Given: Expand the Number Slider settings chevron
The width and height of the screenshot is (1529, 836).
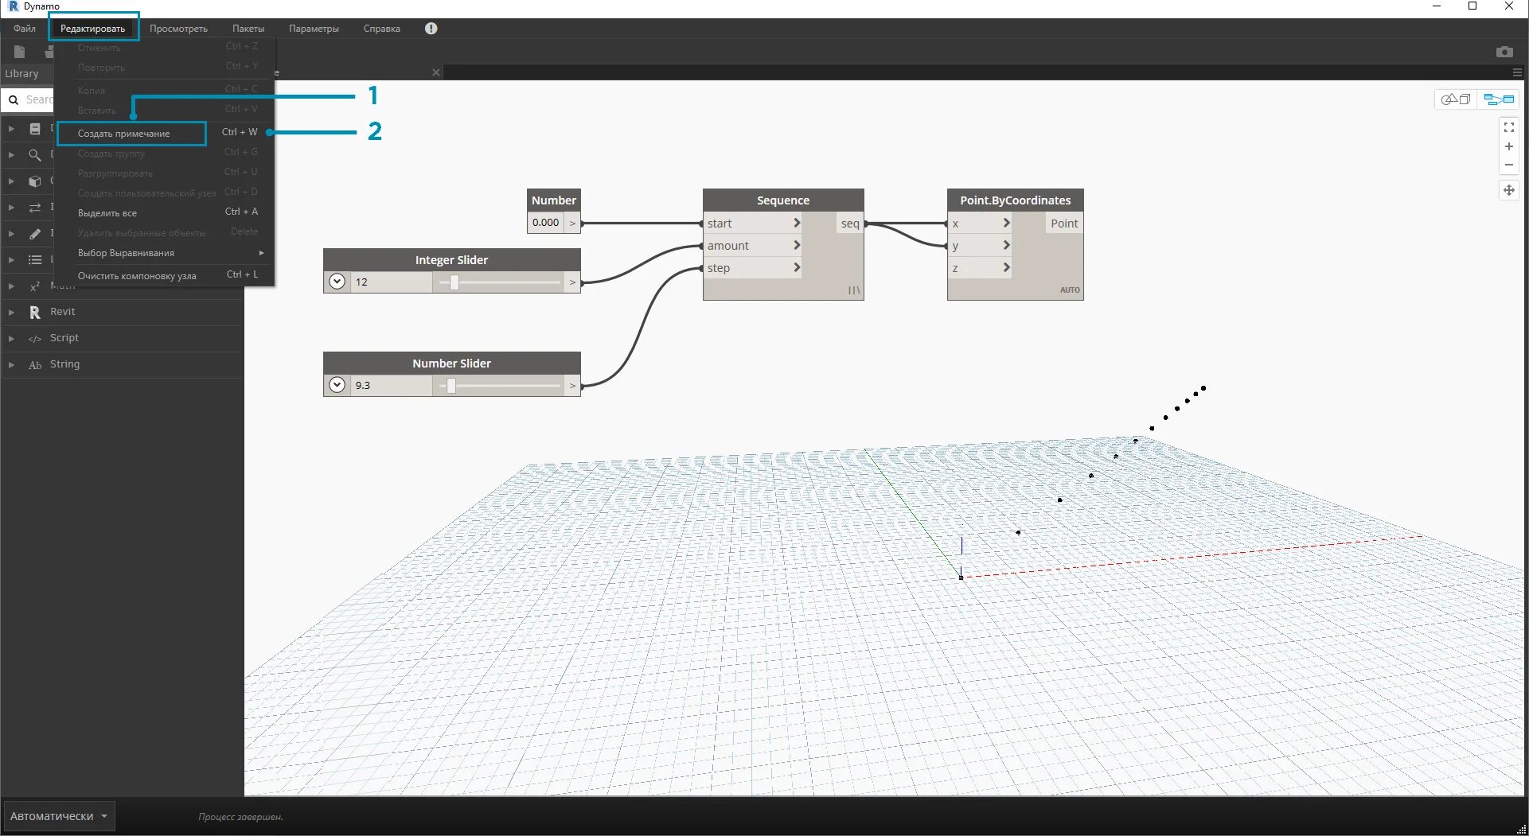Looking at the screenshot, I should 337,385.
